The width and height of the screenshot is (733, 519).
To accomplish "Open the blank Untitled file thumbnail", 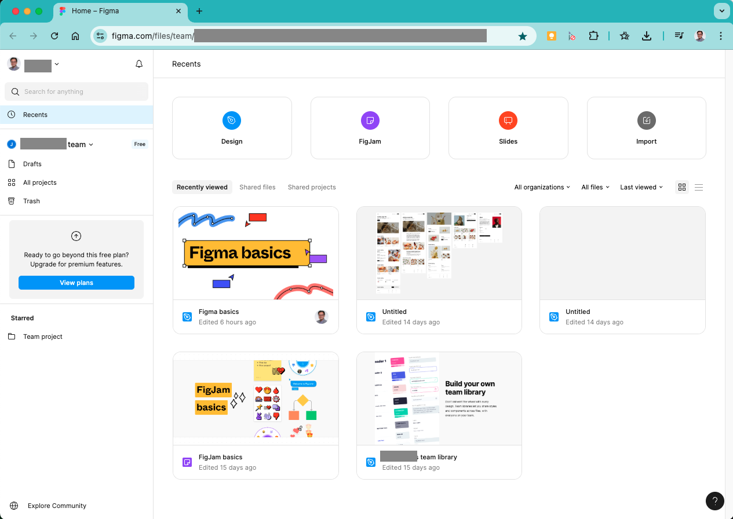I will click(622, 253).
